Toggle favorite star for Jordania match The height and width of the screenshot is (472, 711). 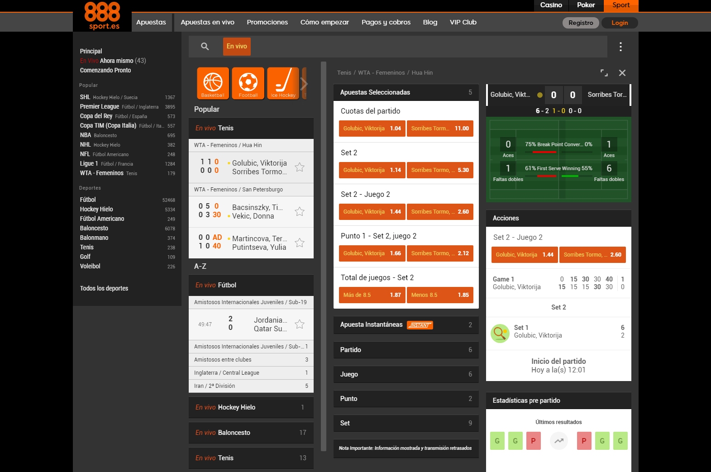[300, 324]
